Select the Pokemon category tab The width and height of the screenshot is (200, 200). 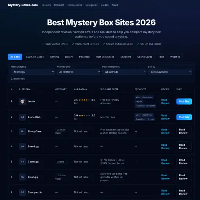point(84,57)
